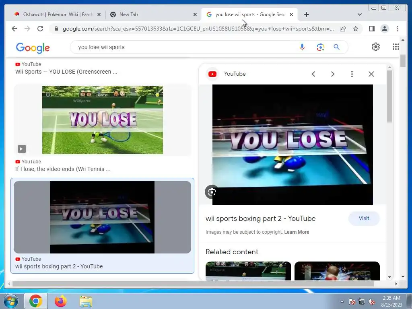Select boxing YOU LOSE result thumbnail
The height and width of the screenshot is (309, 412).
pyautogui.click(x=103, y=217)
